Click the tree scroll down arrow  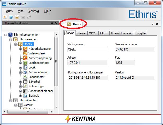(56, 107)
